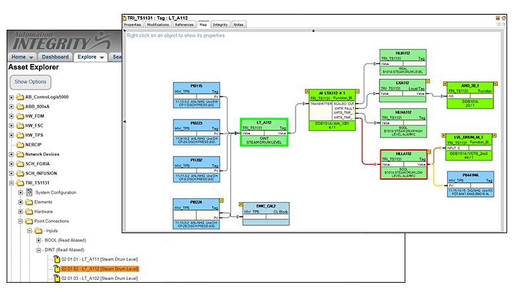Expand the SCH_INFUSION tree node

tap(11, 173)
